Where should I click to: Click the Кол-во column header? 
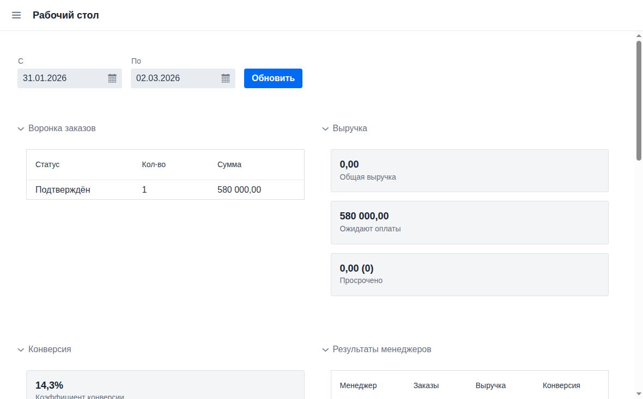154,164
